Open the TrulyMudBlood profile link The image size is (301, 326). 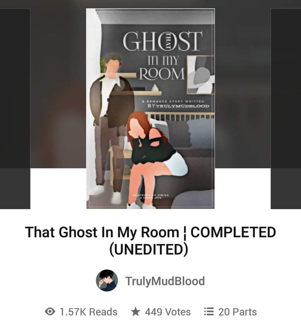click(165, 281)
